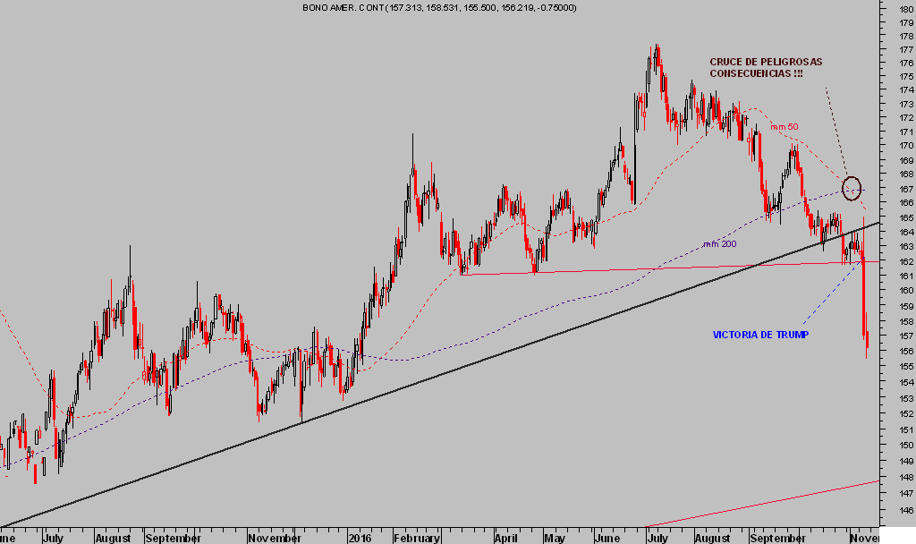Viewport: 916px width, 544px height.
Task: Select the May label on time axis
Action: pos(554,539)
